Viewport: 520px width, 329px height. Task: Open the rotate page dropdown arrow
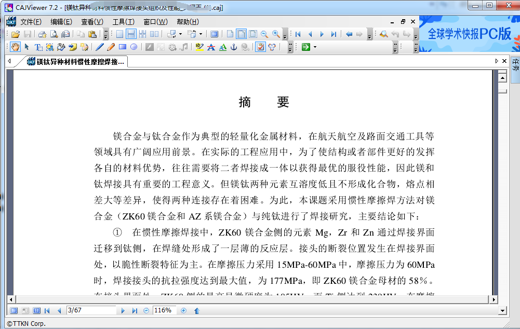pyautogui.click(x=201, y=34)
